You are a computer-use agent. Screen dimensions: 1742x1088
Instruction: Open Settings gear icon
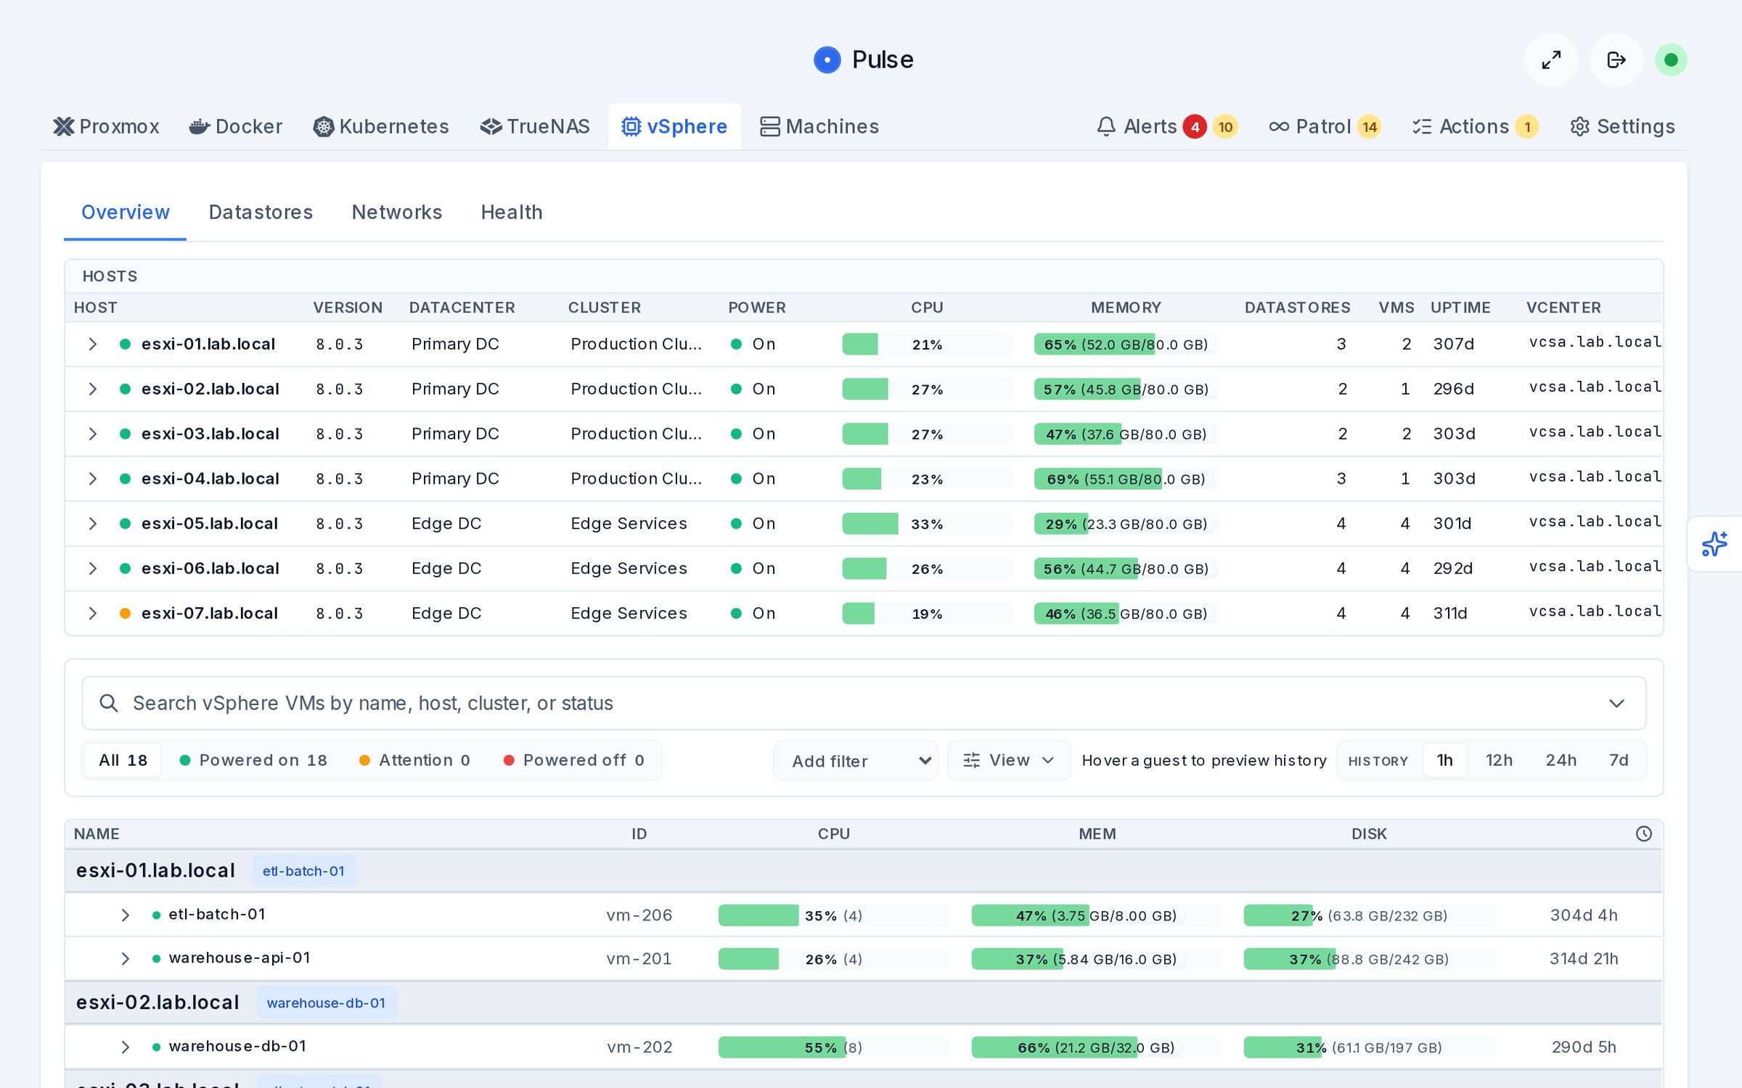click(1579, 126)
